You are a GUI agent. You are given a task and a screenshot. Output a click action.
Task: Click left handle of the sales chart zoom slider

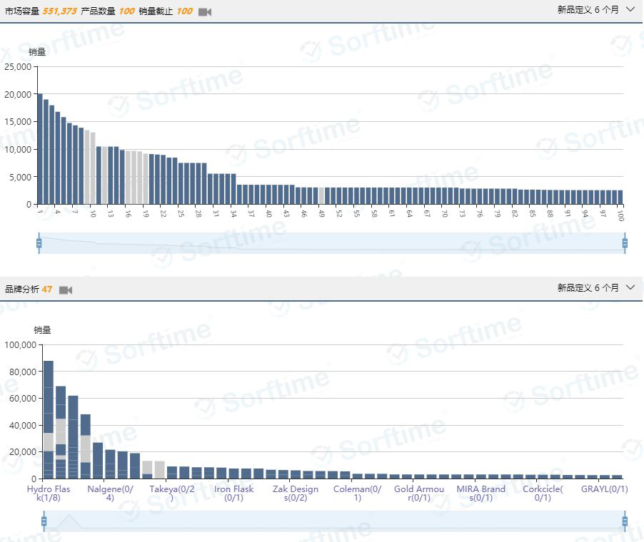[39, 243]
